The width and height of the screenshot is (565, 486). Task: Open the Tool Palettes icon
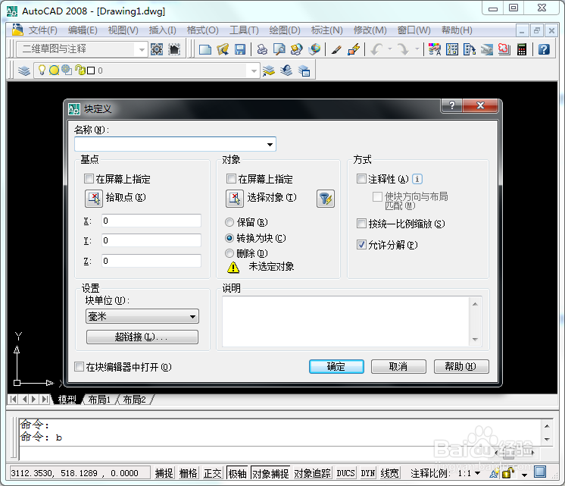click(470, 49)
